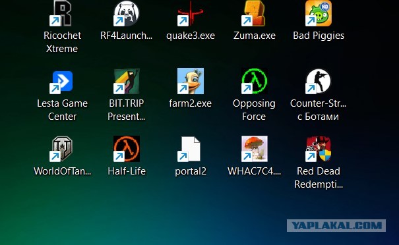Viewport: 399px width, 245px height.
Task: Select the "RF4Launch..." label
Action: point(127,36)
